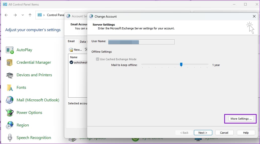Click Control Panel in the address breadcrumb
This screenshot has width=260, height=144.
pyautogui.click(x=56, y=15)
